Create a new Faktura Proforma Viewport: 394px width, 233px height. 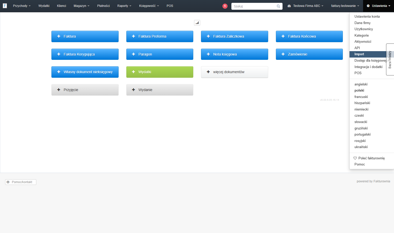click(x=160, y=36)
